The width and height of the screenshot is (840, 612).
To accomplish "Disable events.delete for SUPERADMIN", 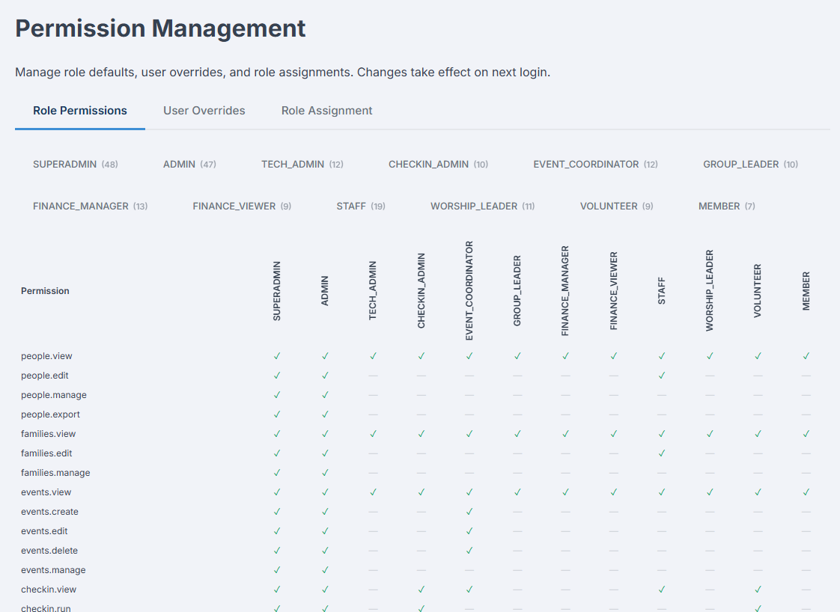I will click(x=277, y=550).
